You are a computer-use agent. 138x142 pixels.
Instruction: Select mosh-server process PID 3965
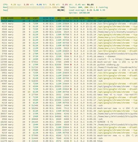click(69, 108)
